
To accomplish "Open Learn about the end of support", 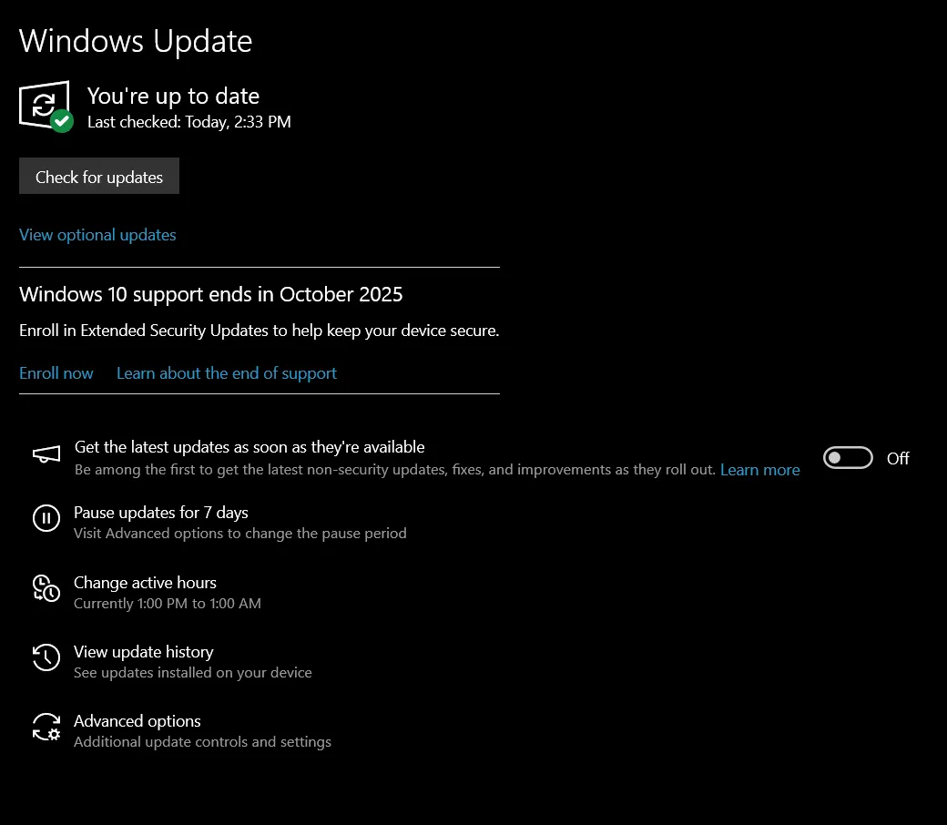I will pos(227,373).
